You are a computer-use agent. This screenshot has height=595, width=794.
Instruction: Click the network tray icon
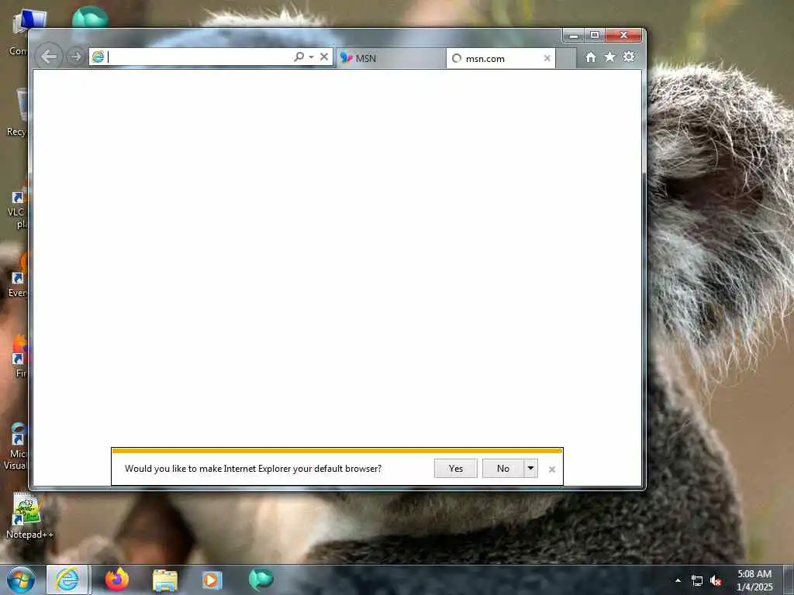point(697,581)
